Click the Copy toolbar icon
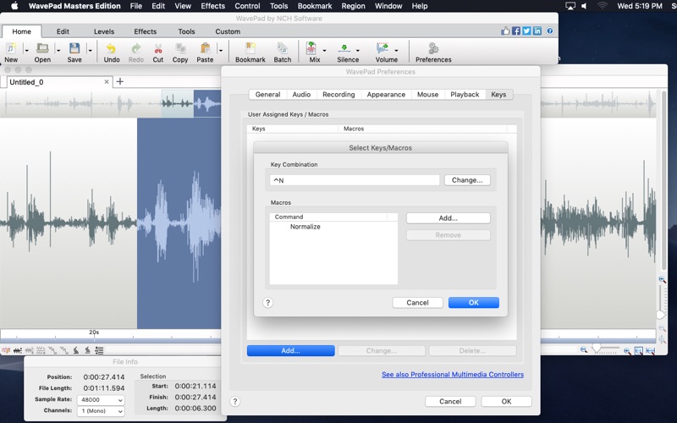 pyautogui.click(x=180, y=50)
